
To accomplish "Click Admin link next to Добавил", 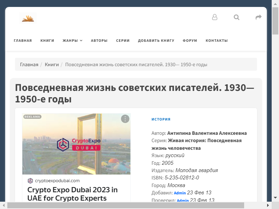I will tap(180, 193).
